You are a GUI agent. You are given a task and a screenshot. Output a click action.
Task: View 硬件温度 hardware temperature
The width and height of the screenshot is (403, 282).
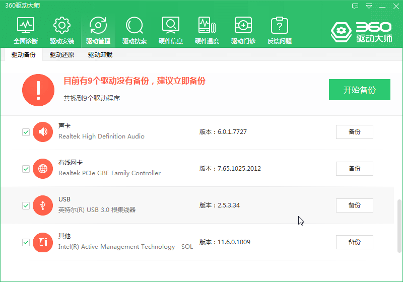click(207, 30)
